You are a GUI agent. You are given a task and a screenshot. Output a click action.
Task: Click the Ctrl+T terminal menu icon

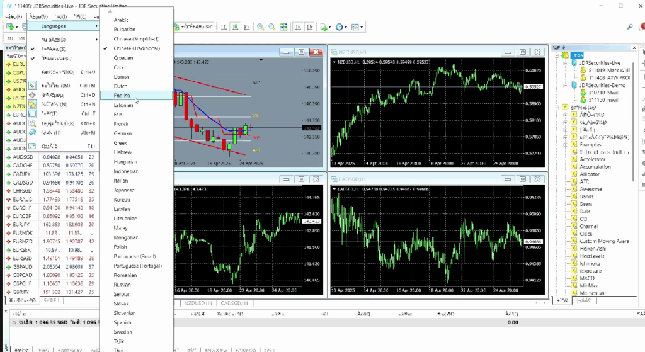pyautogui.click(x=33, y=114)
